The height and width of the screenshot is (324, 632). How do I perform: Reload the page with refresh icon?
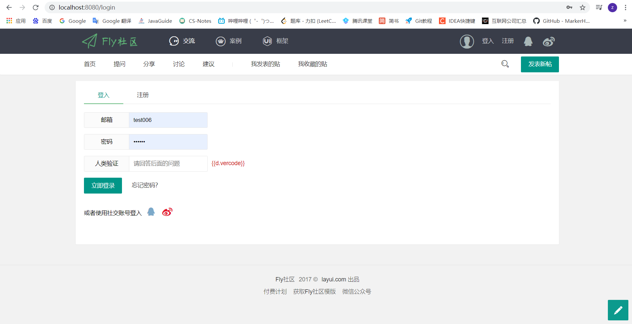pos(35,7)
